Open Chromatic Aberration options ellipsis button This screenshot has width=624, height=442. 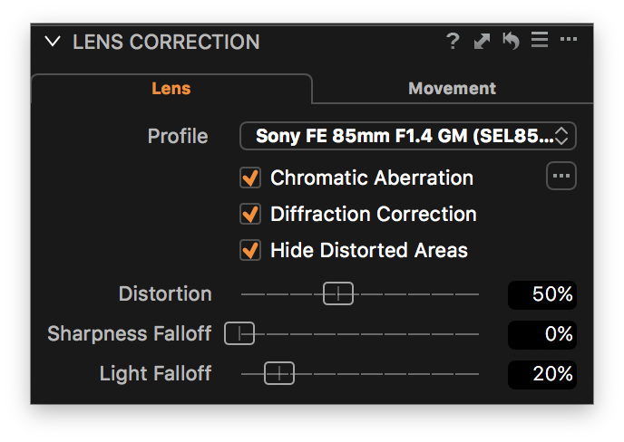point(561,176)
